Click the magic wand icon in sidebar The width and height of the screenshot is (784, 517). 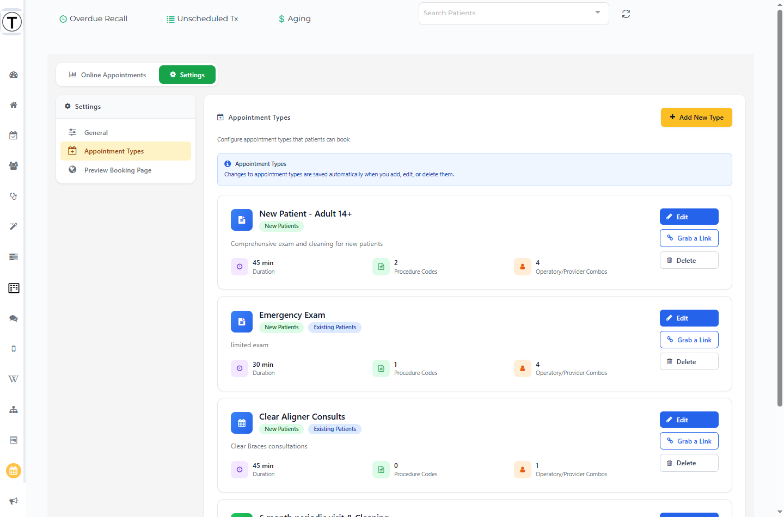pos(14,226)
